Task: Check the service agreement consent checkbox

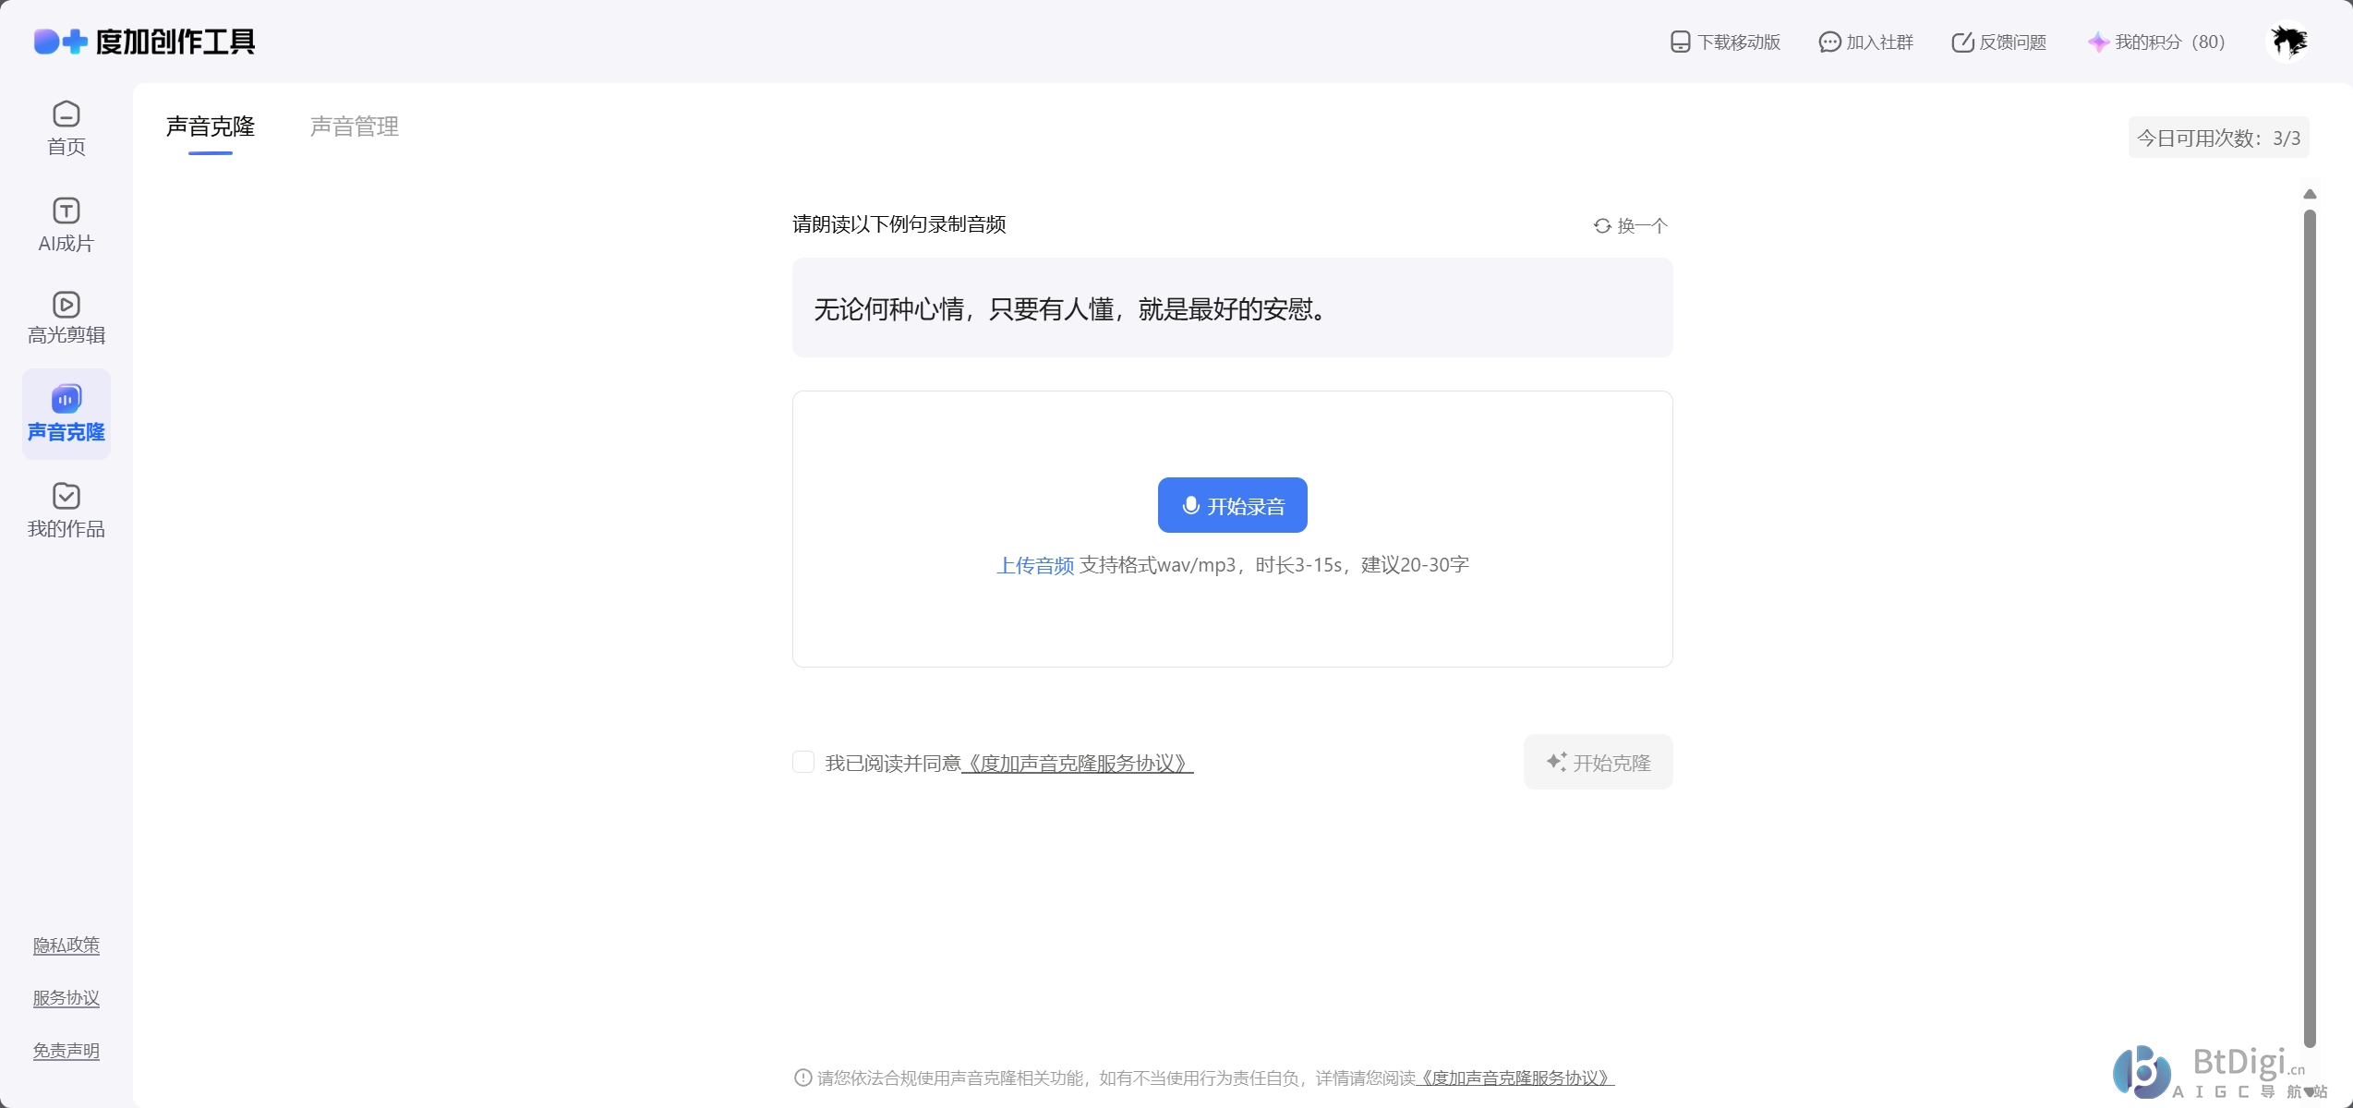Action: tap(804, 762)
